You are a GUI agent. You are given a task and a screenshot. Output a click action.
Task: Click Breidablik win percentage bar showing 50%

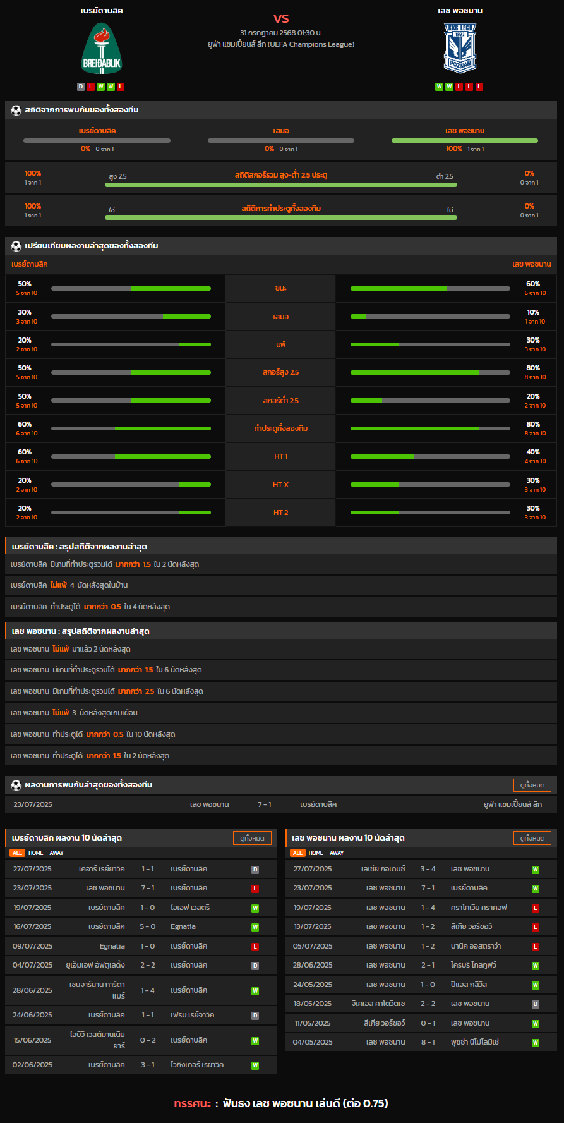point(131,288)
